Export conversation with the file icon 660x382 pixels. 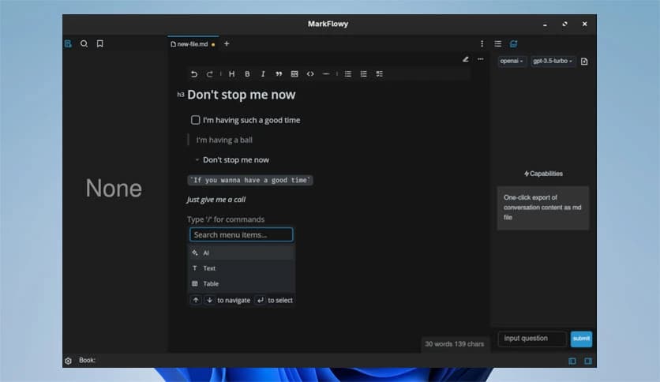pyautogui.click(x=584, y=62)
